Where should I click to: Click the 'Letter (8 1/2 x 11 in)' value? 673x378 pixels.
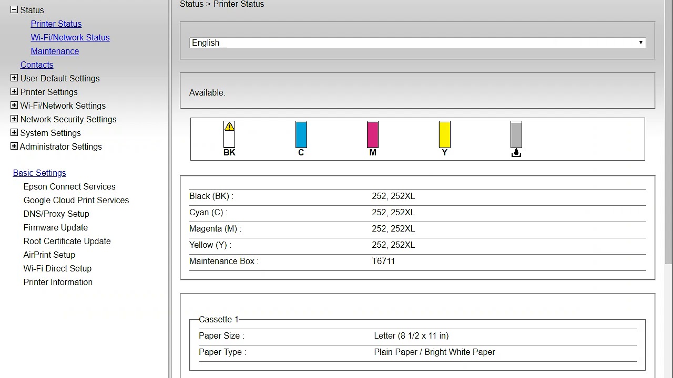click(x=411, y=335)
